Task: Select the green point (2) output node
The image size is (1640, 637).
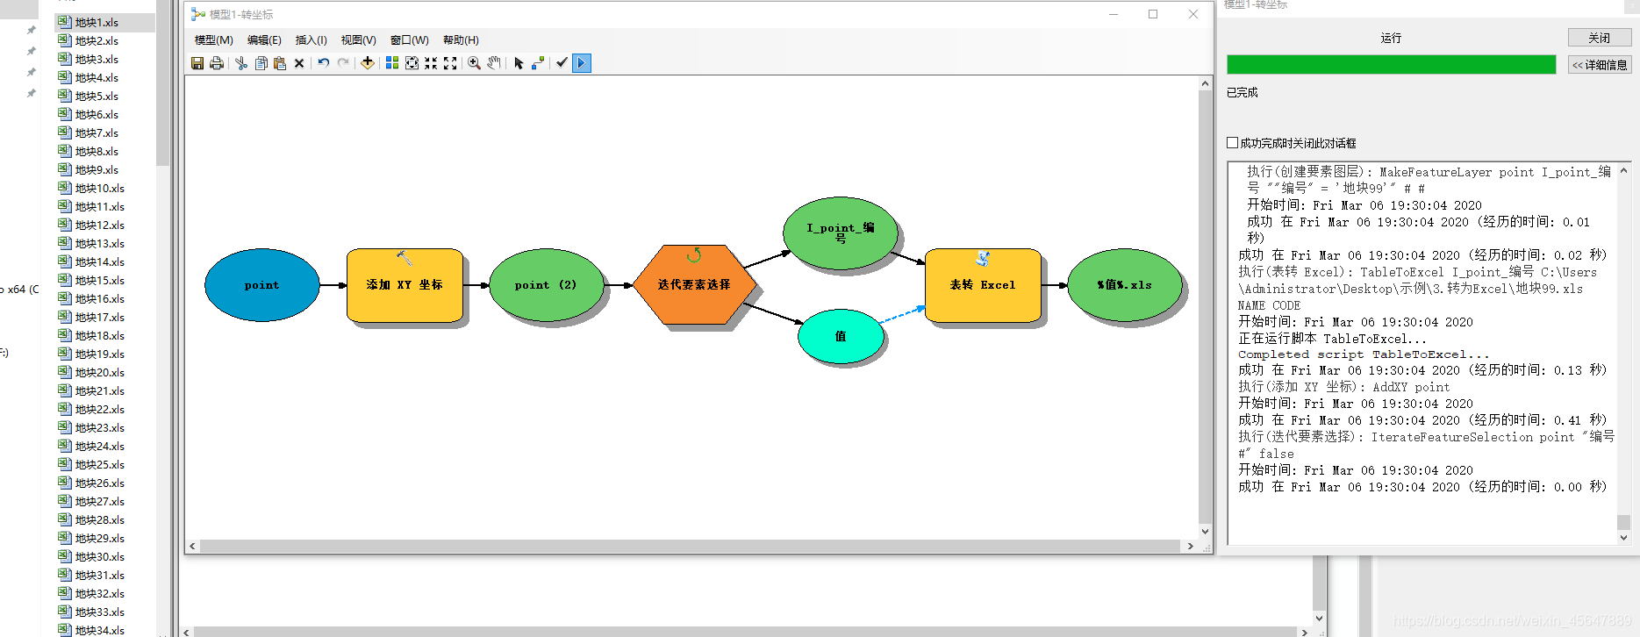Action: click(x=546, y=285)
